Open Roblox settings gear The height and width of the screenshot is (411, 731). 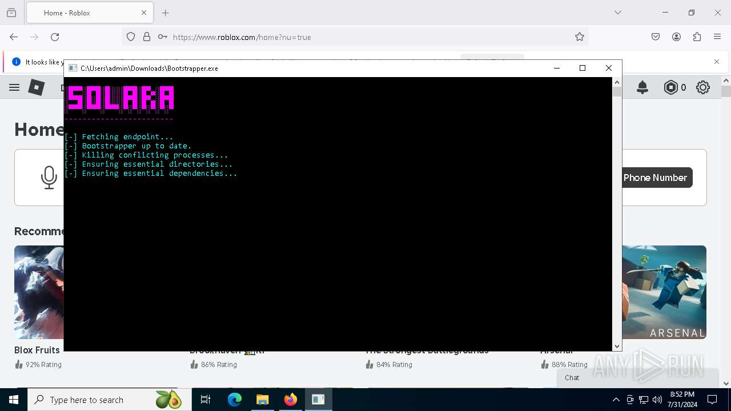pos(703,87)
